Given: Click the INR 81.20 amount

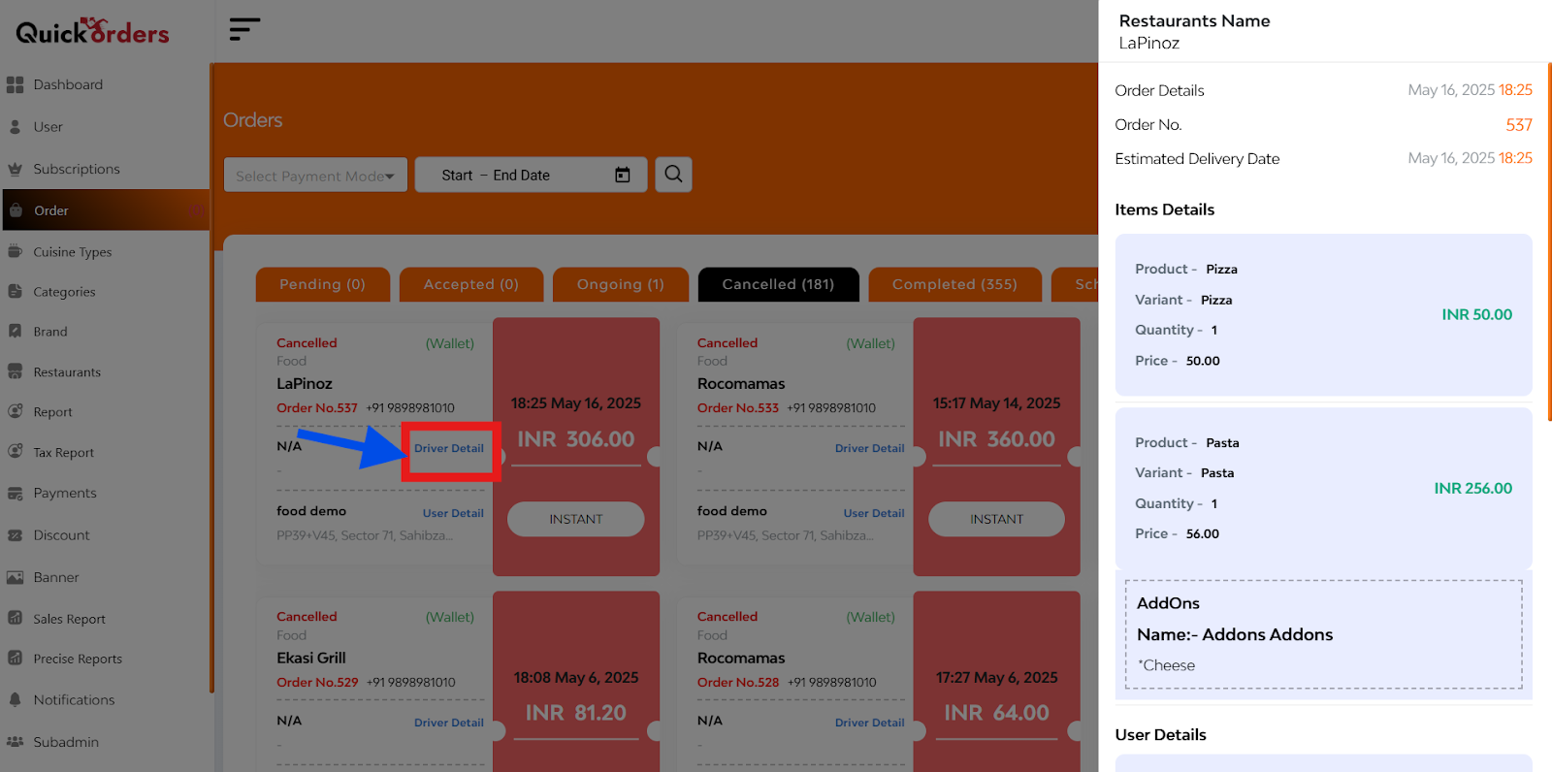Looking at the screenshot, I should tap(576, 713).
